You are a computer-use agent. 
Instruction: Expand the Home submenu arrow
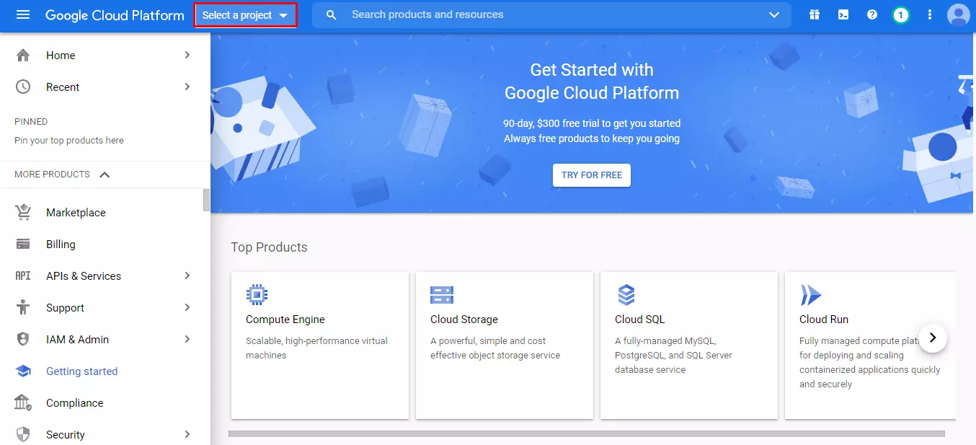point(187,55)
